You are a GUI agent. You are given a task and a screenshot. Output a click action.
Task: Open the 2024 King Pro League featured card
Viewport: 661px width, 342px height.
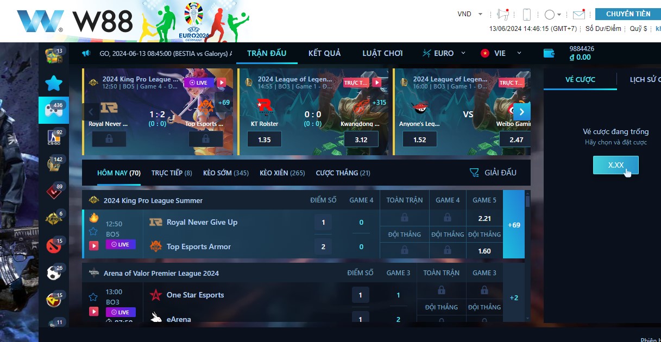(158, 112)
